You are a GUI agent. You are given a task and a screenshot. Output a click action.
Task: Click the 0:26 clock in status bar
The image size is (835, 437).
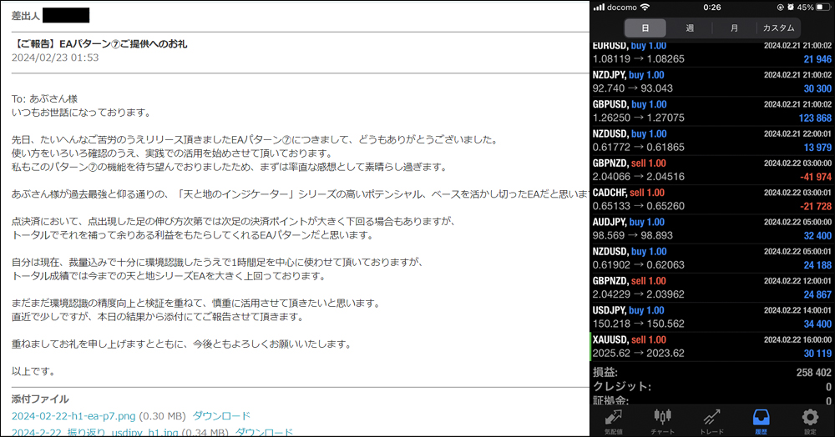point(712,8)
